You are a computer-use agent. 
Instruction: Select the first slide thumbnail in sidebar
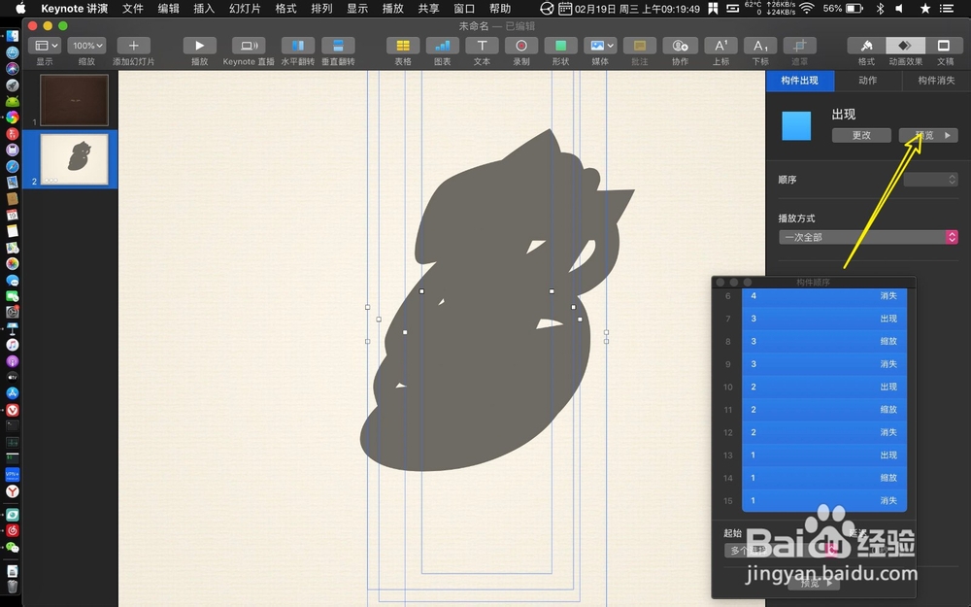(73, 100)
